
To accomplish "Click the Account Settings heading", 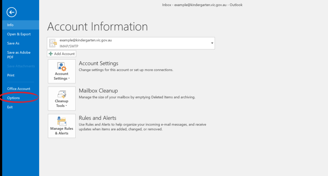I will [x=99, y=63].
